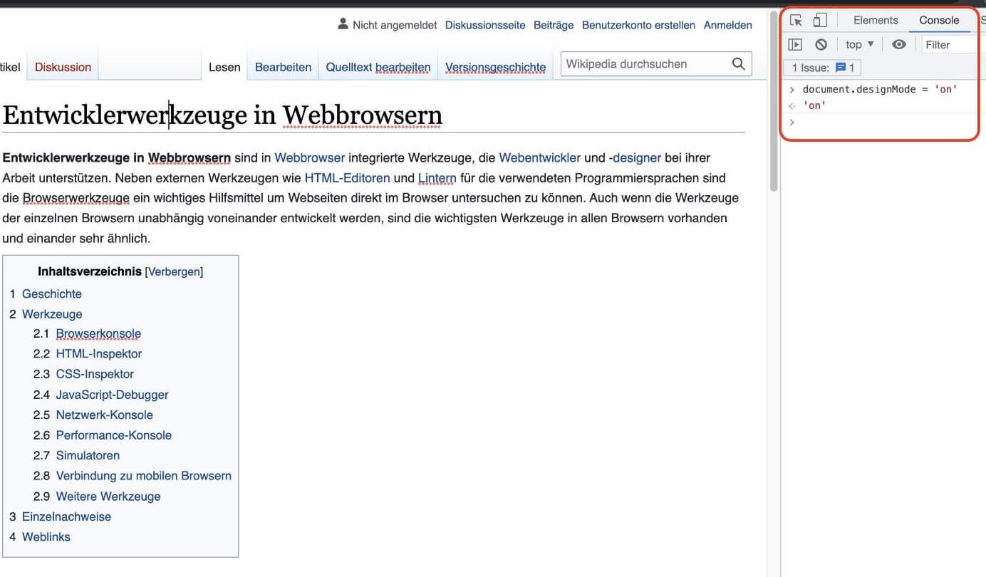Screen dimensions: 986x577
Task: Open the 2.4 JavaScript-Debugger contents entry
Action: pyautogui.click(x=113, y=395)
